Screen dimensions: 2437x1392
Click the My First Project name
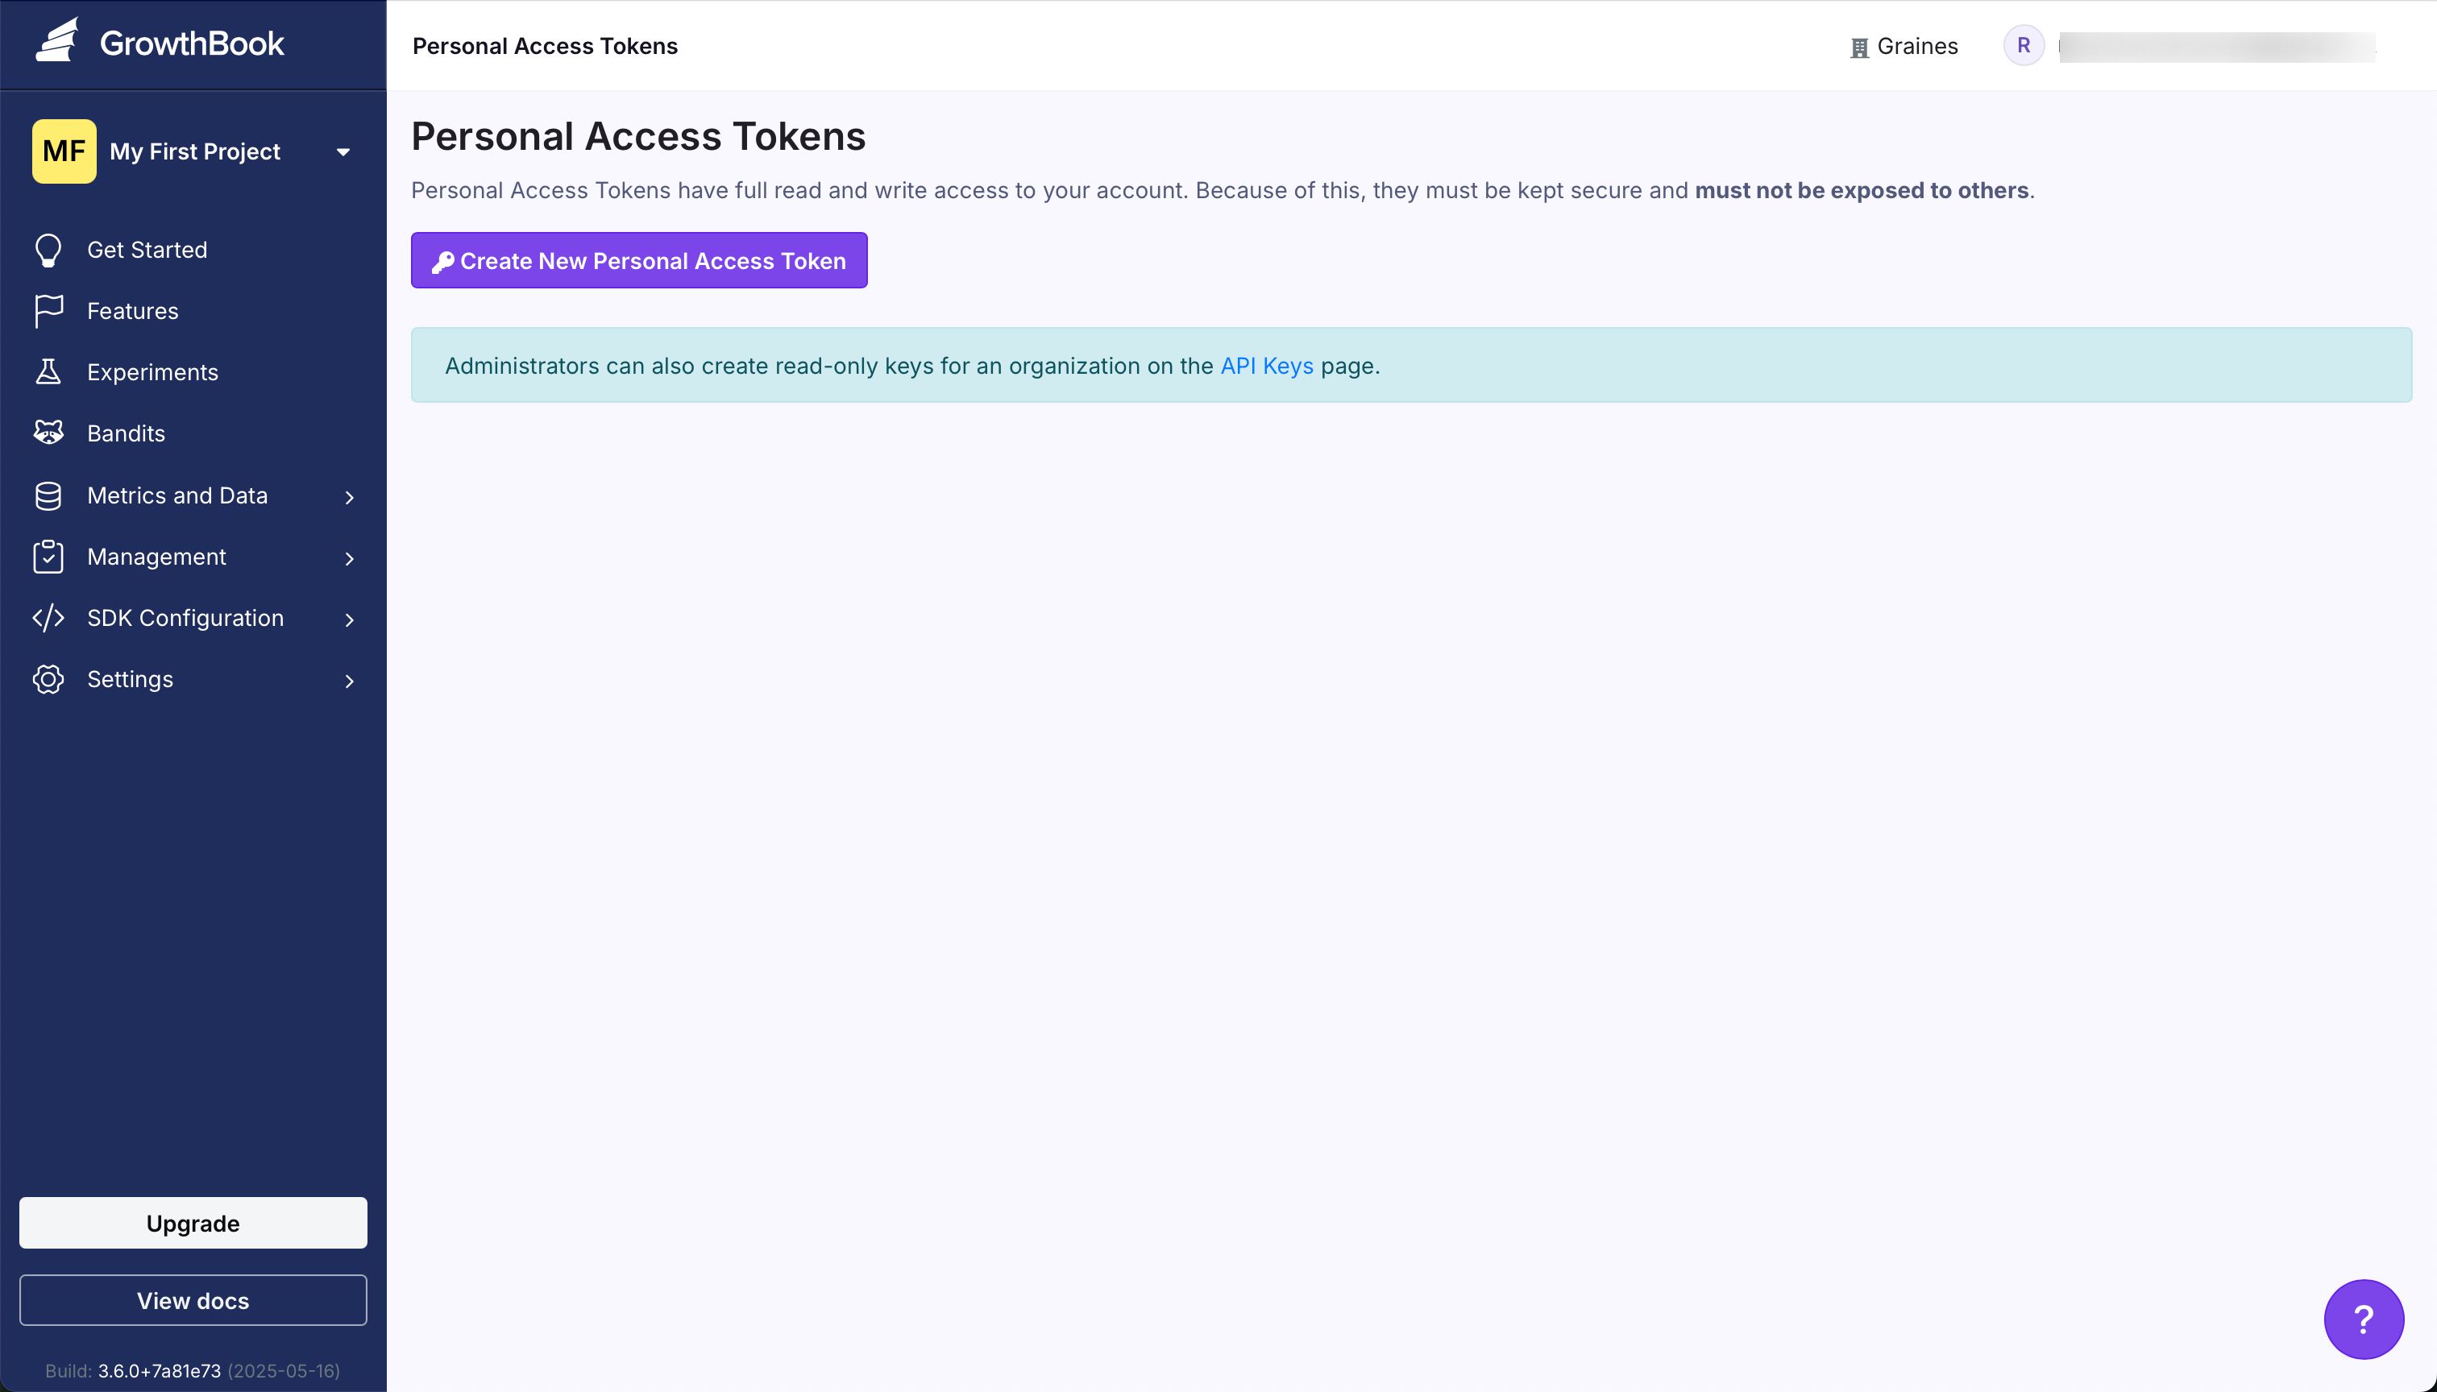[195, 151]
